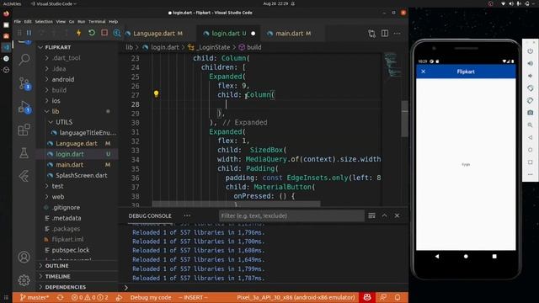This screenshot has width=539, height=303.
Task: Tap the phone's on-screen recents square button
Action: pyautogui.click(x=494, y=256)
